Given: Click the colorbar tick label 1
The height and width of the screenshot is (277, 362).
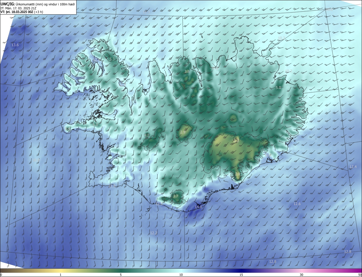Looking at the screenshot, I should click(x=61, y=275).
